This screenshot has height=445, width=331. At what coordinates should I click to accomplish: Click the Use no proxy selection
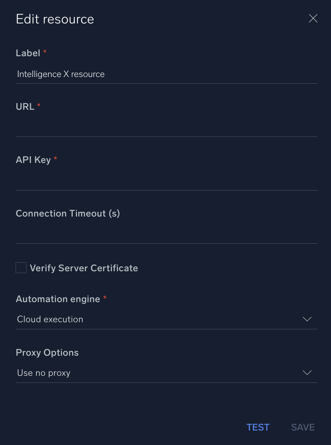coord(149,372)
